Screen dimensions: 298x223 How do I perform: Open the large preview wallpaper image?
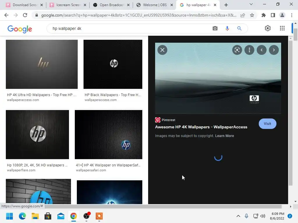pyautogui.click(x=218, y=78)
